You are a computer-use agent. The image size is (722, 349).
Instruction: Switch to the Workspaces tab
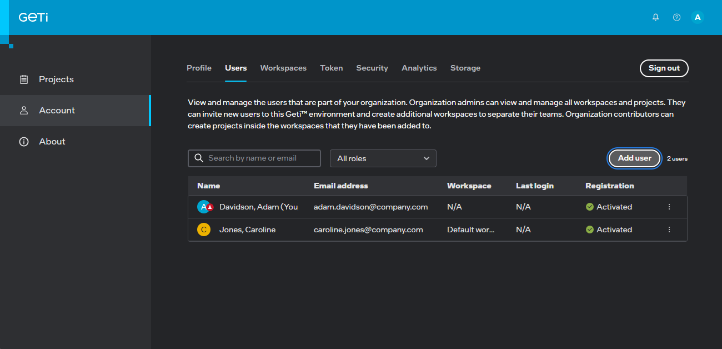click(x=283, y=68)
